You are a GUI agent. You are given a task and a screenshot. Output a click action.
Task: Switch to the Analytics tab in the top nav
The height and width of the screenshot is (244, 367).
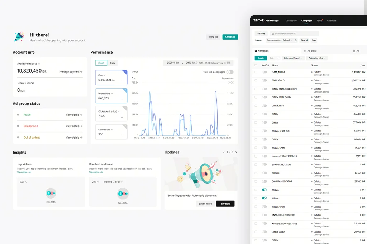pyautogui.click(x=332, y=21)
